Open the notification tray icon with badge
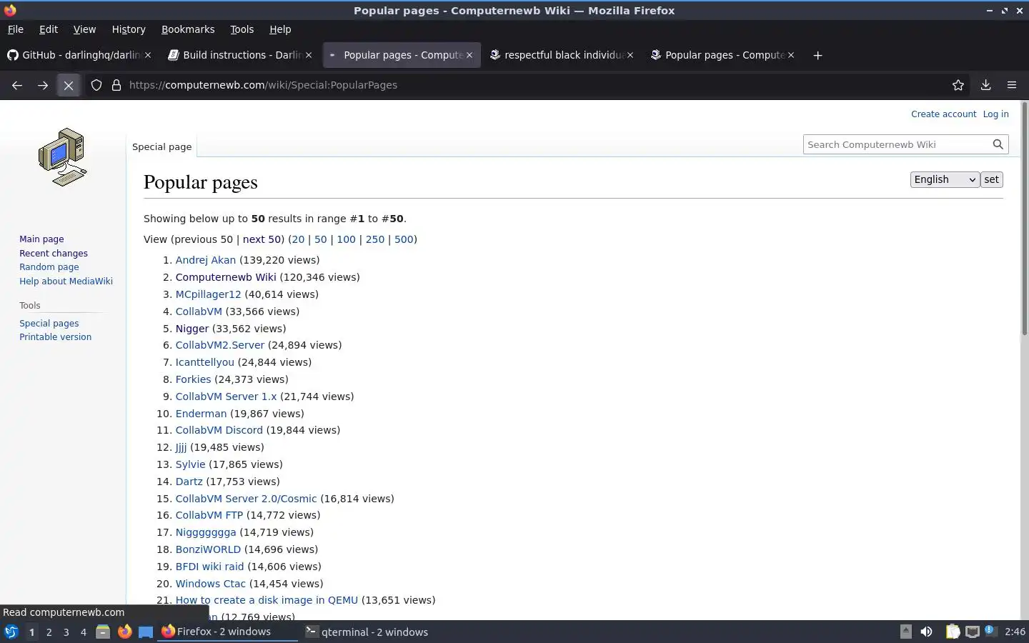The height and width of the screenshot is (643, 1029). coord(990,631)
